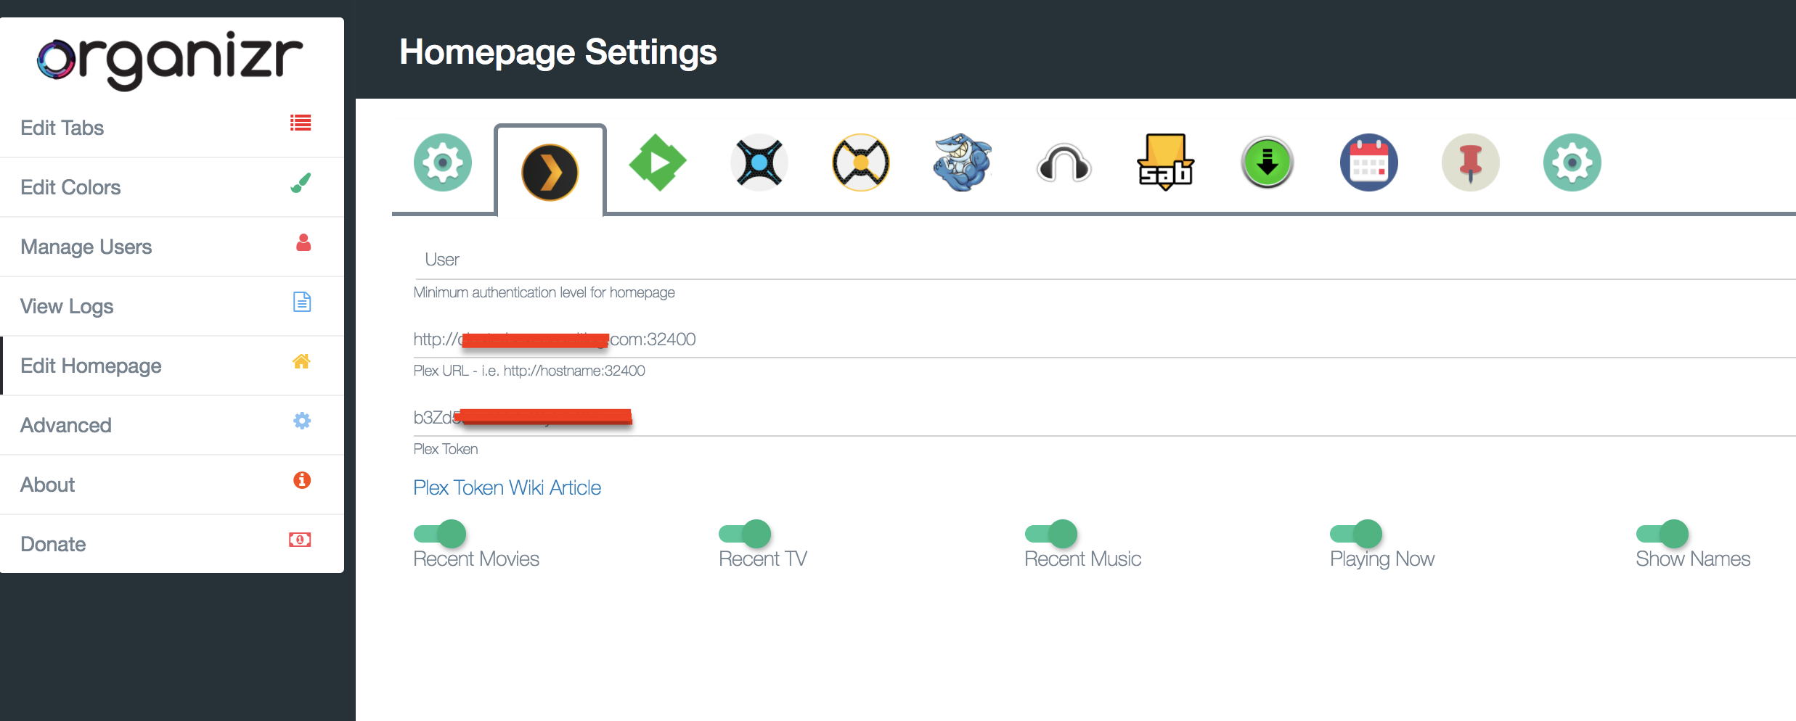Click Donate in the sidebar
Screen dimensions: 1796x721
[x=53, y=544]
